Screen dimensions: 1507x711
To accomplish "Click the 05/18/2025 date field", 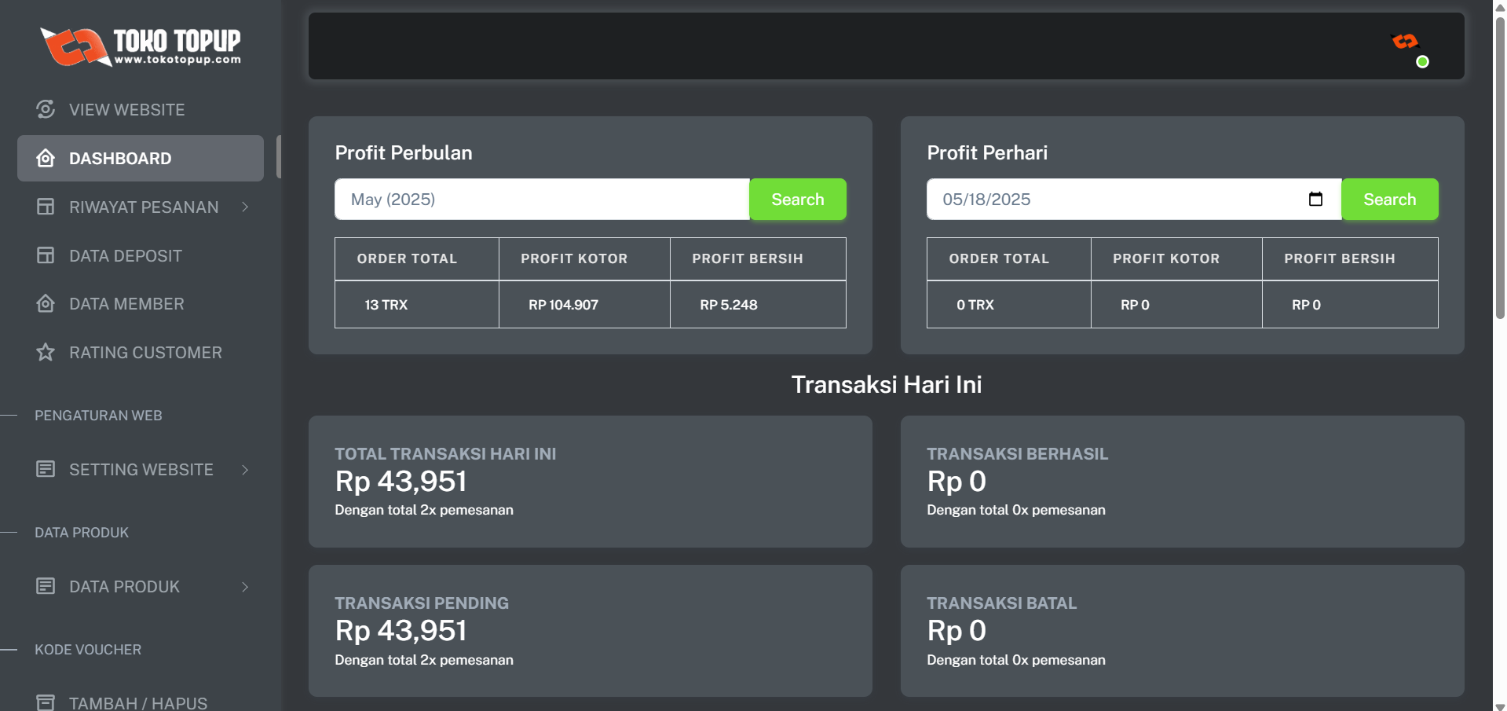I will click(1134, 199).
